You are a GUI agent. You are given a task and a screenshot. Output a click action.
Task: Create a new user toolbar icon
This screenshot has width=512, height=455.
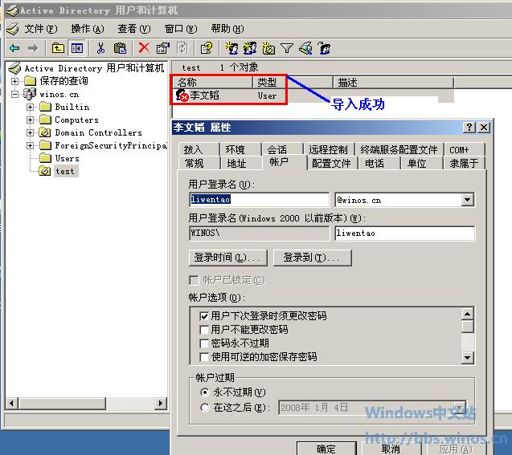231,48
